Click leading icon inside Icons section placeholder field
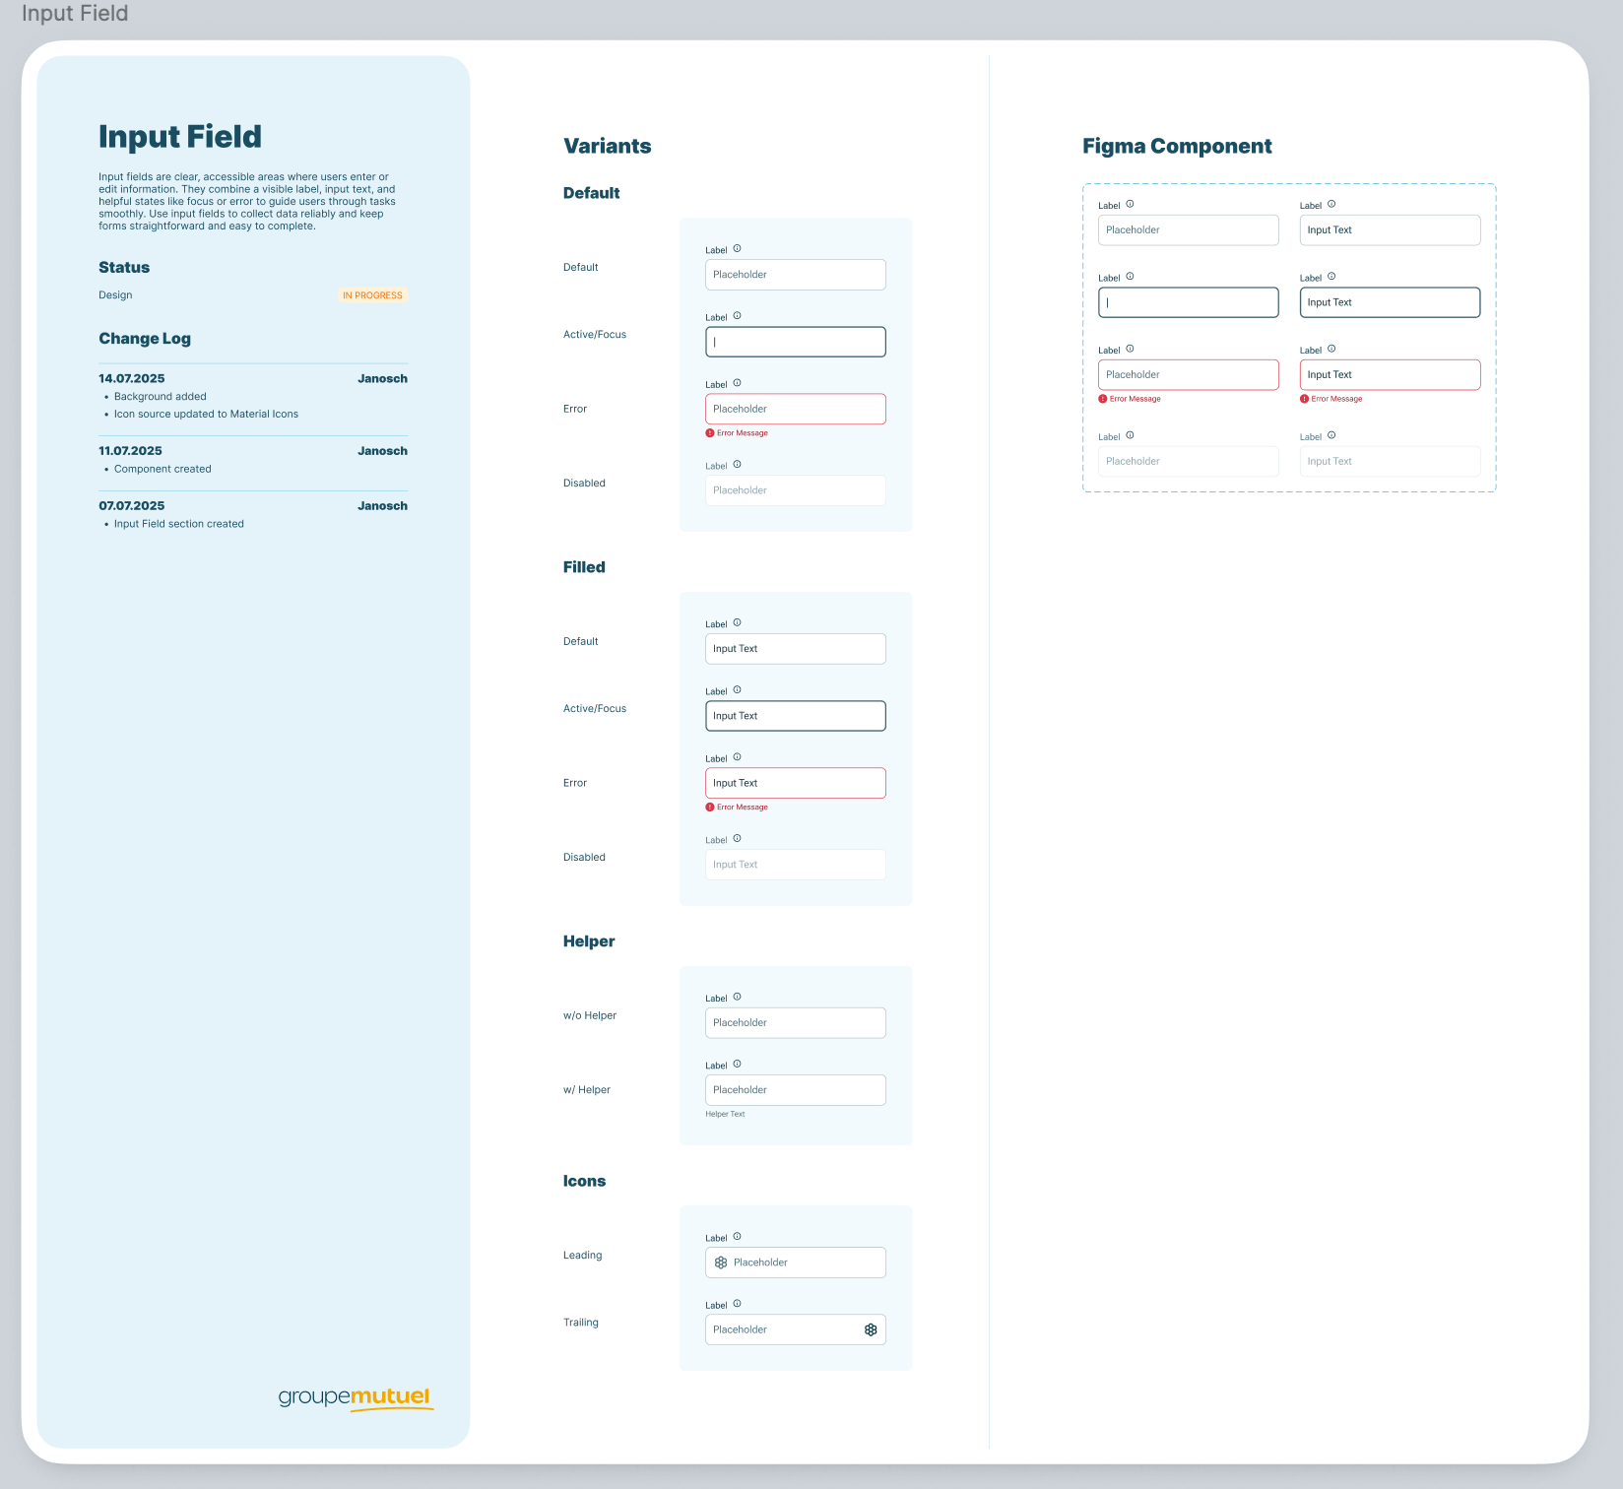This screenshot has width=1623, height=1489. click(x=721, y=1262)
